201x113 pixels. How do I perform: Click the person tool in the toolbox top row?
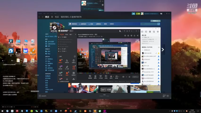coord(67,61)
